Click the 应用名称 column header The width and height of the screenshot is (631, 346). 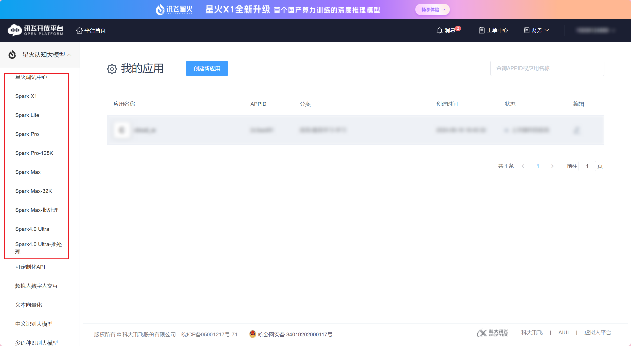pos(124,104)
